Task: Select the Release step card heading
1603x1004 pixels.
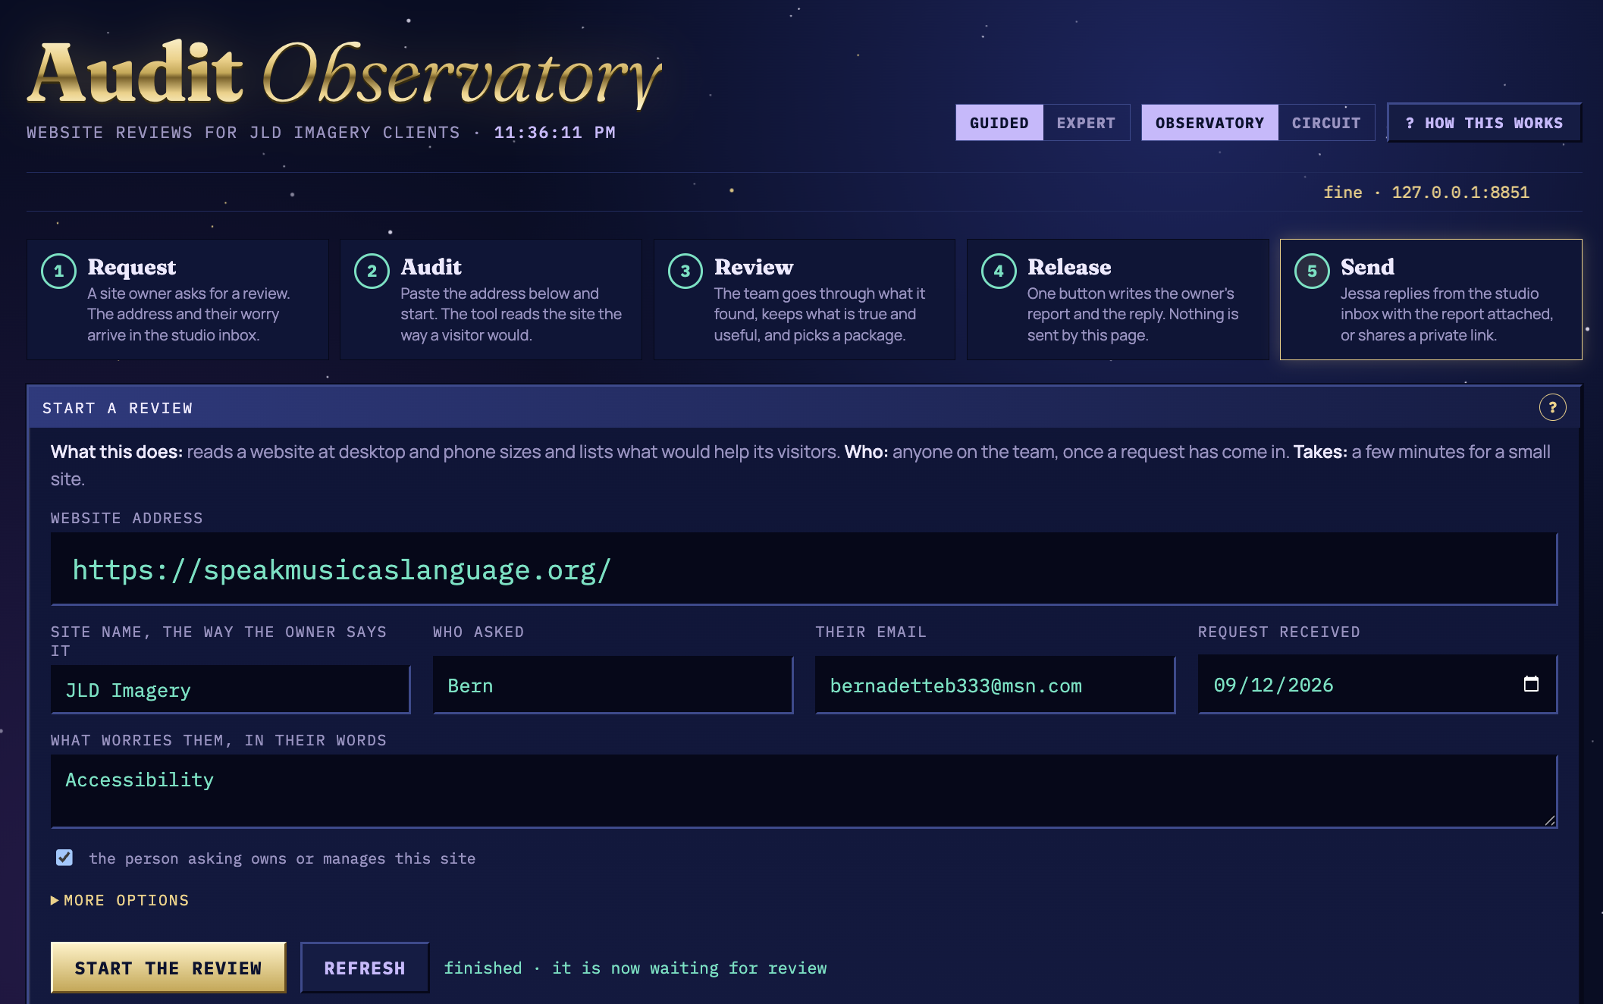Action: [1069, 268]
